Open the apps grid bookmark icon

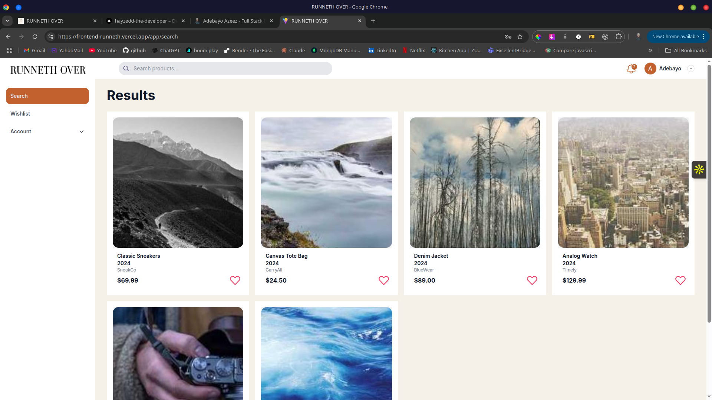coord(10,50)
